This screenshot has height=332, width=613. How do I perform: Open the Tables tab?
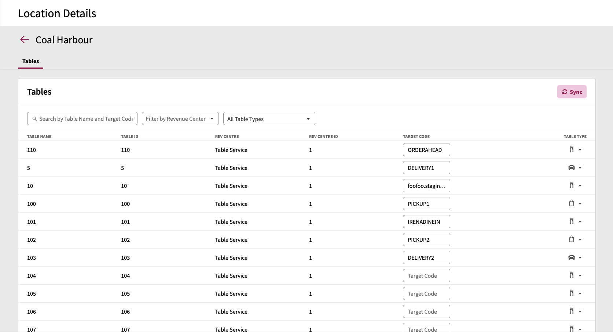[30, 61]
